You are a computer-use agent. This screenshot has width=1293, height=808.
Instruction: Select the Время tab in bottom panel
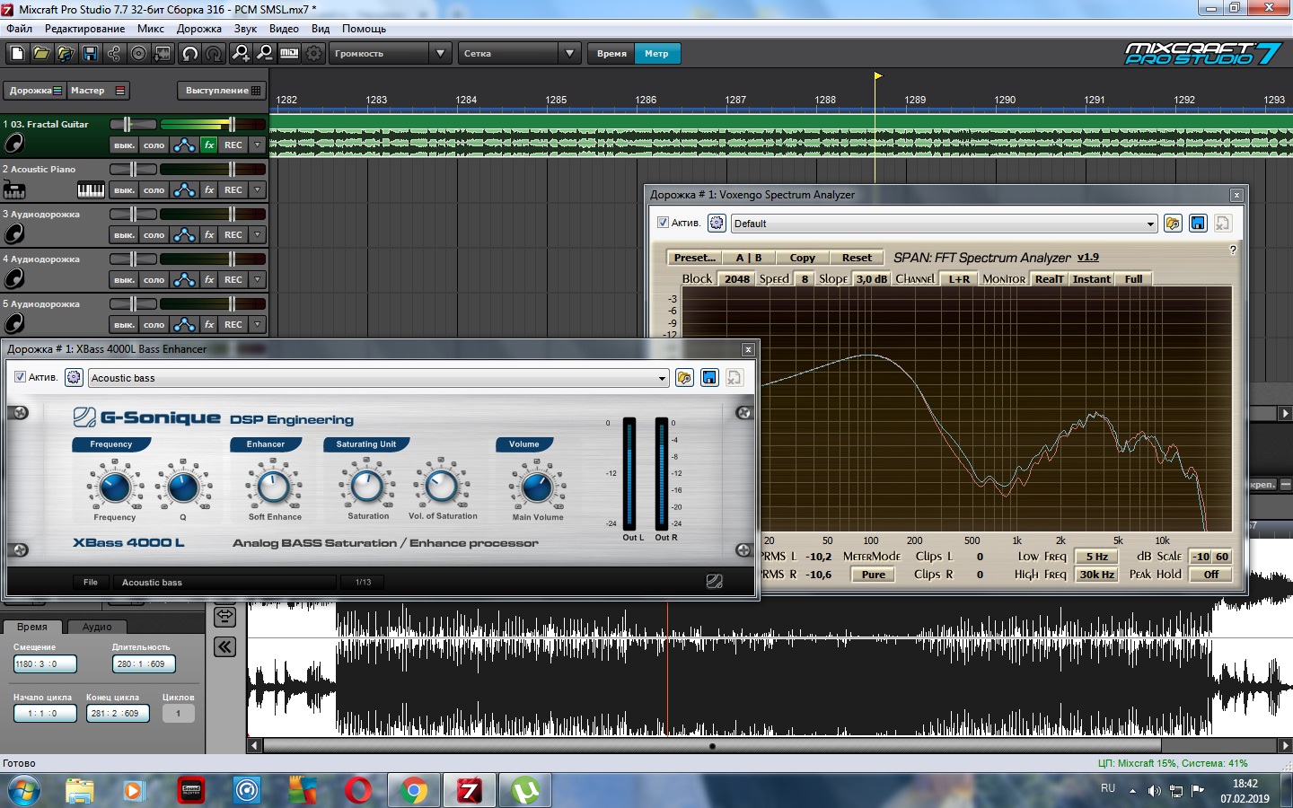point(32,627)
